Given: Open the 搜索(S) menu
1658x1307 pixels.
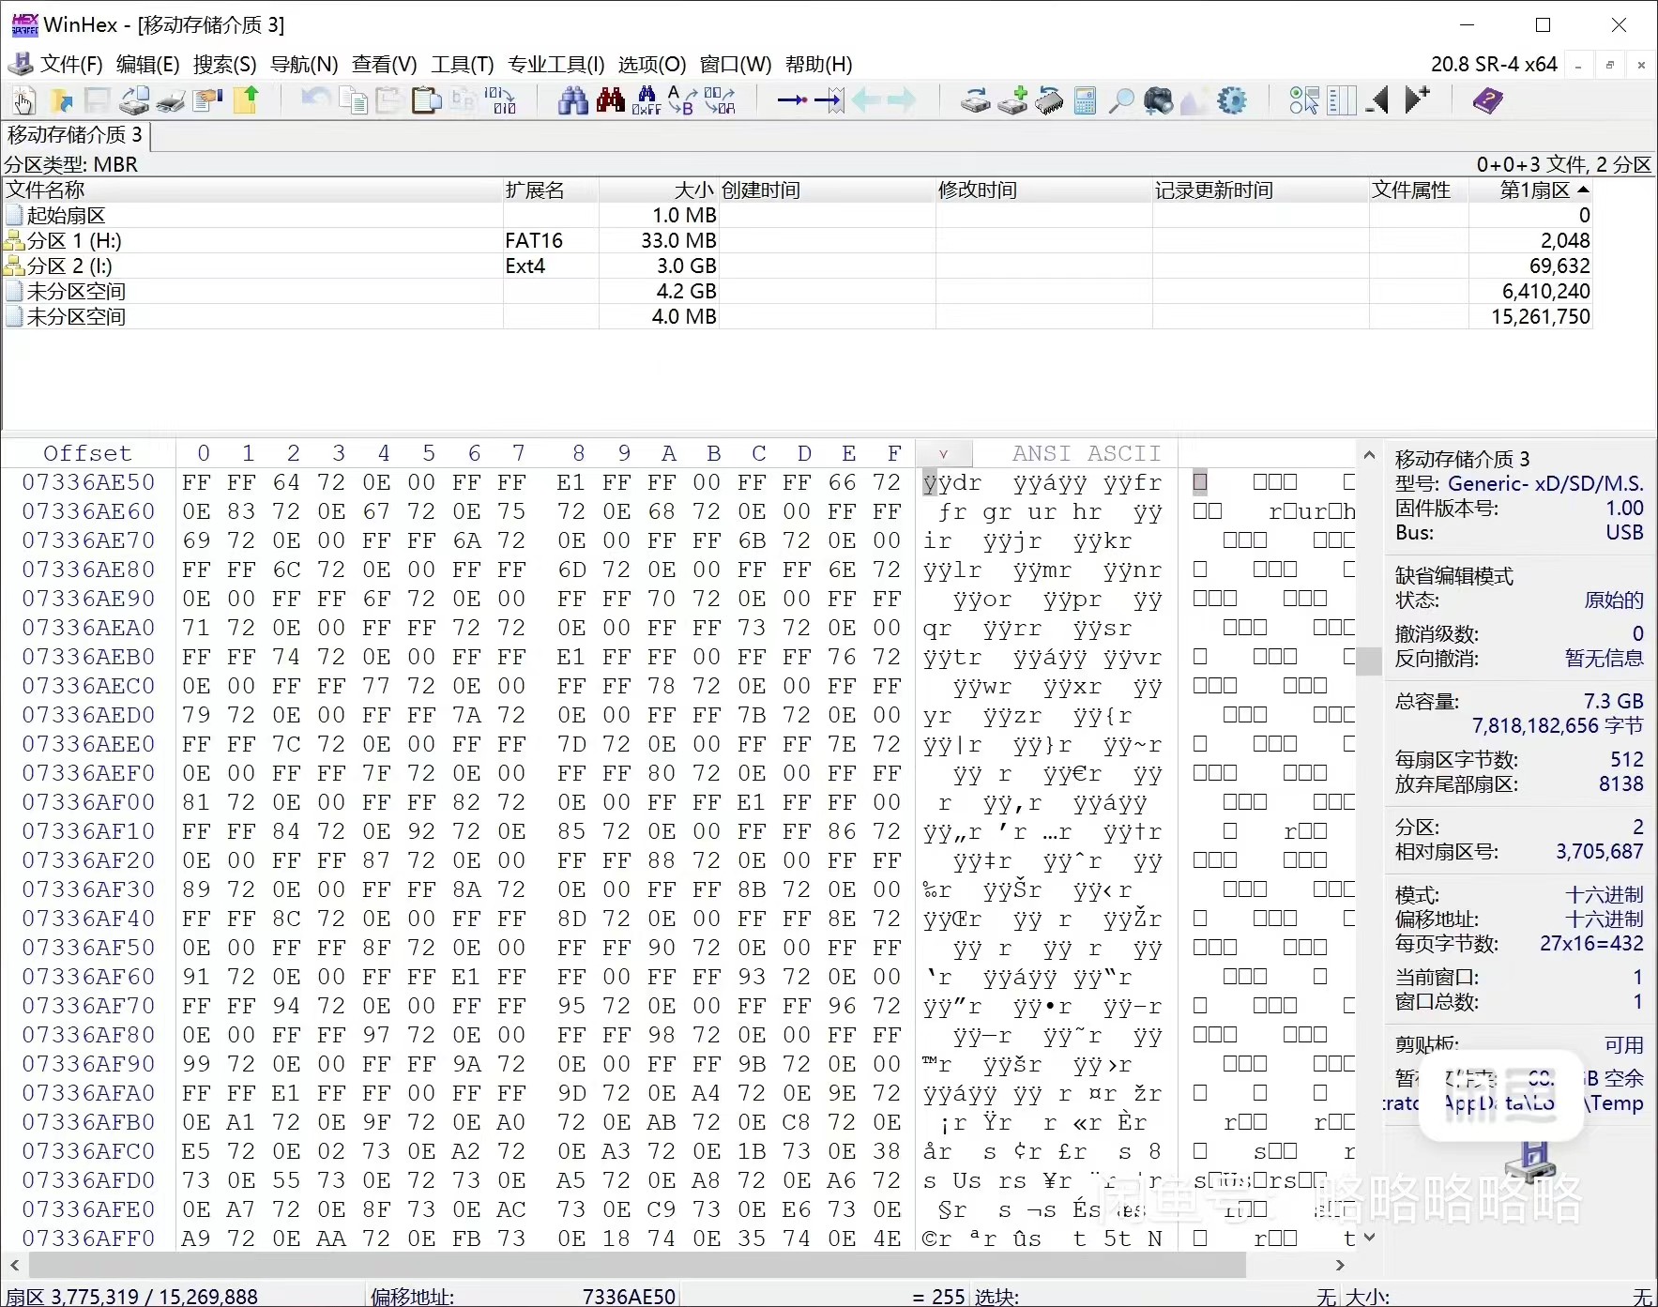Looking at the screenshot, I should pyautogui.click(x=224, y=64).
